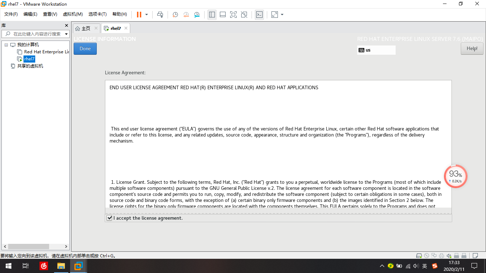Open the Windows notification center

(474, 266)
